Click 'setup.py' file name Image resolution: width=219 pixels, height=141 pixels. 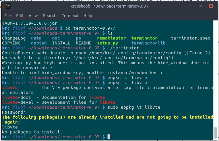(x=108, y=43)
